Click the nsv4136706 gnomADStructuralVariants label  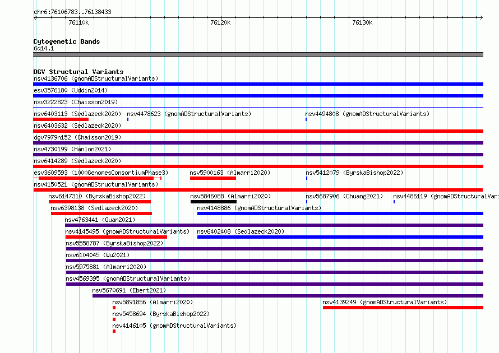point(96,78)
